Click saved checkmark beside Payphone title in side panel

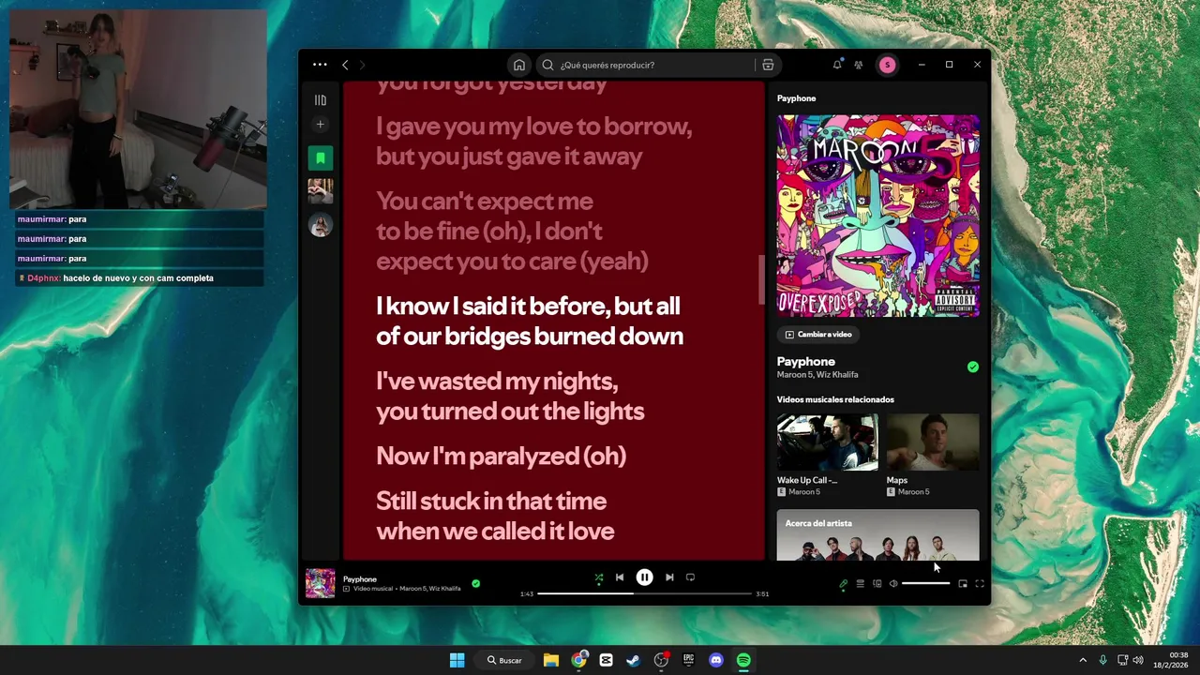click(973, 367)
